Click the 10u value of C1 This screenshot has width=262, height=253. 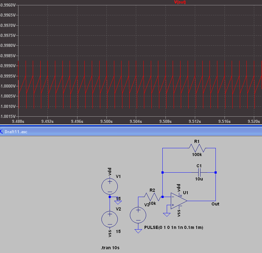click(199, 179)
